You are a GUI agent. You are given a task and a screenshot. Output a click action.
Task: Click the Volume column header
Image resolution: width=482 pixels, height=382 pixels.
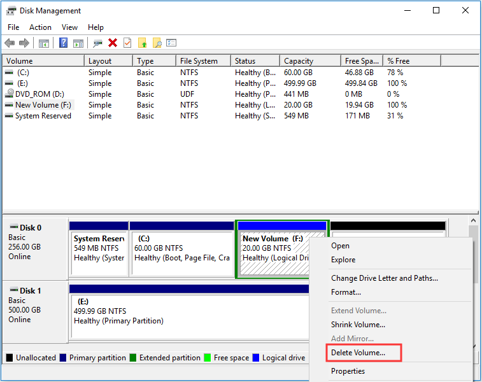tap(43, 61)
